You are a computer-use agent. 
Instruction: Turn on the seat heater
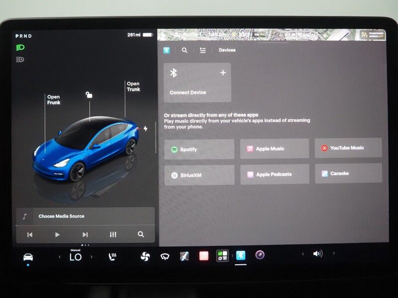pos(112,257)
